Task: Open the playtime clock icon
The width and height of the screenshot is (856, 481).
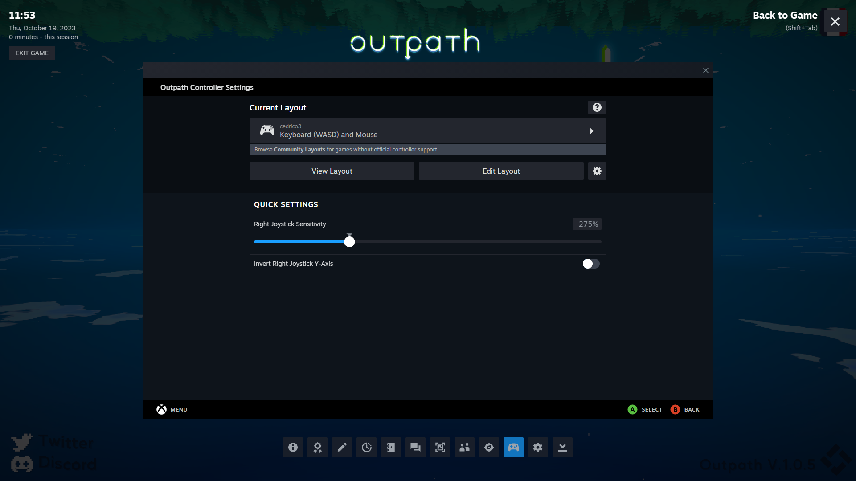Action: pyautogui.click(x=366, y=447)
